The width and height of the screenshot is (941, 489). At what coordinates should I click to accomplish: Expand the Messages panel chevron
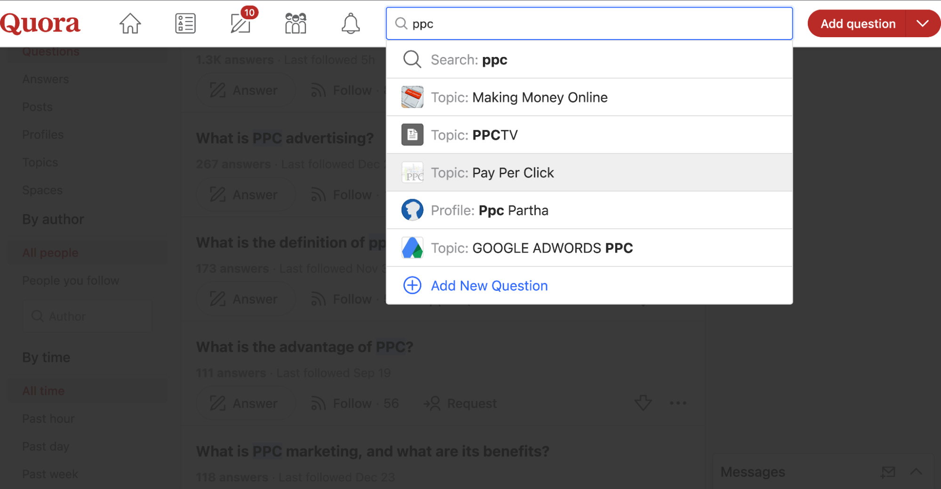point(916,472)
